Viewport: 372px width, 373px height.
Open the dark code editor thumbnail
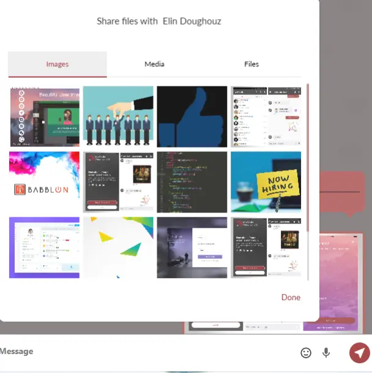[x=192, y=182]
